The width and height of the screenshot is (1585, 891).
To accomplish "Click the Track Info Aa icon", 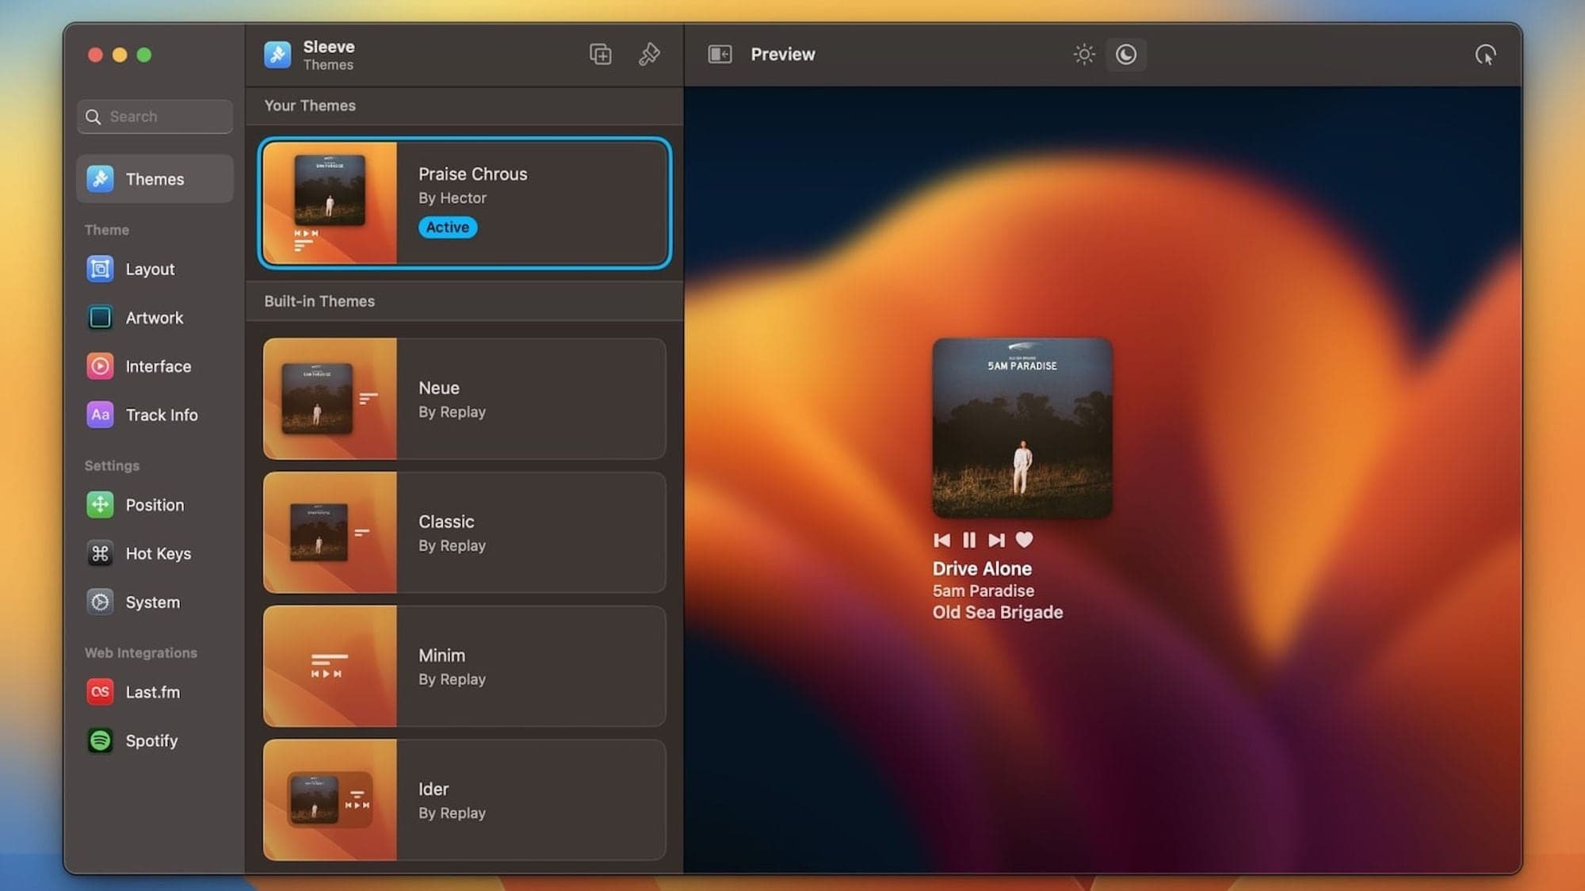I will tap(100, 415).
